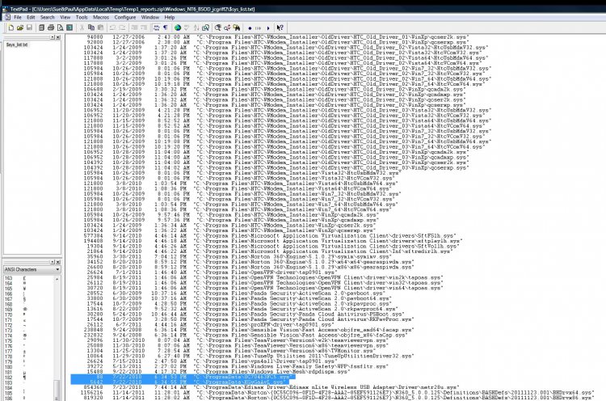Click the document icon left of File menu
Screen dimensions: 606x401
[7, 18]
